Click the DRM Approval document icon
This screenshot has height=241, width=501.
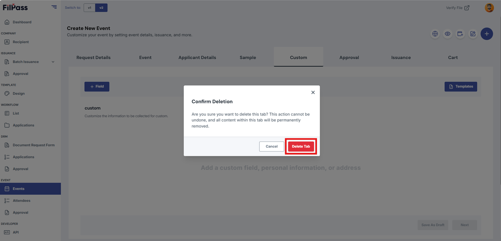[x=7, y=169]
